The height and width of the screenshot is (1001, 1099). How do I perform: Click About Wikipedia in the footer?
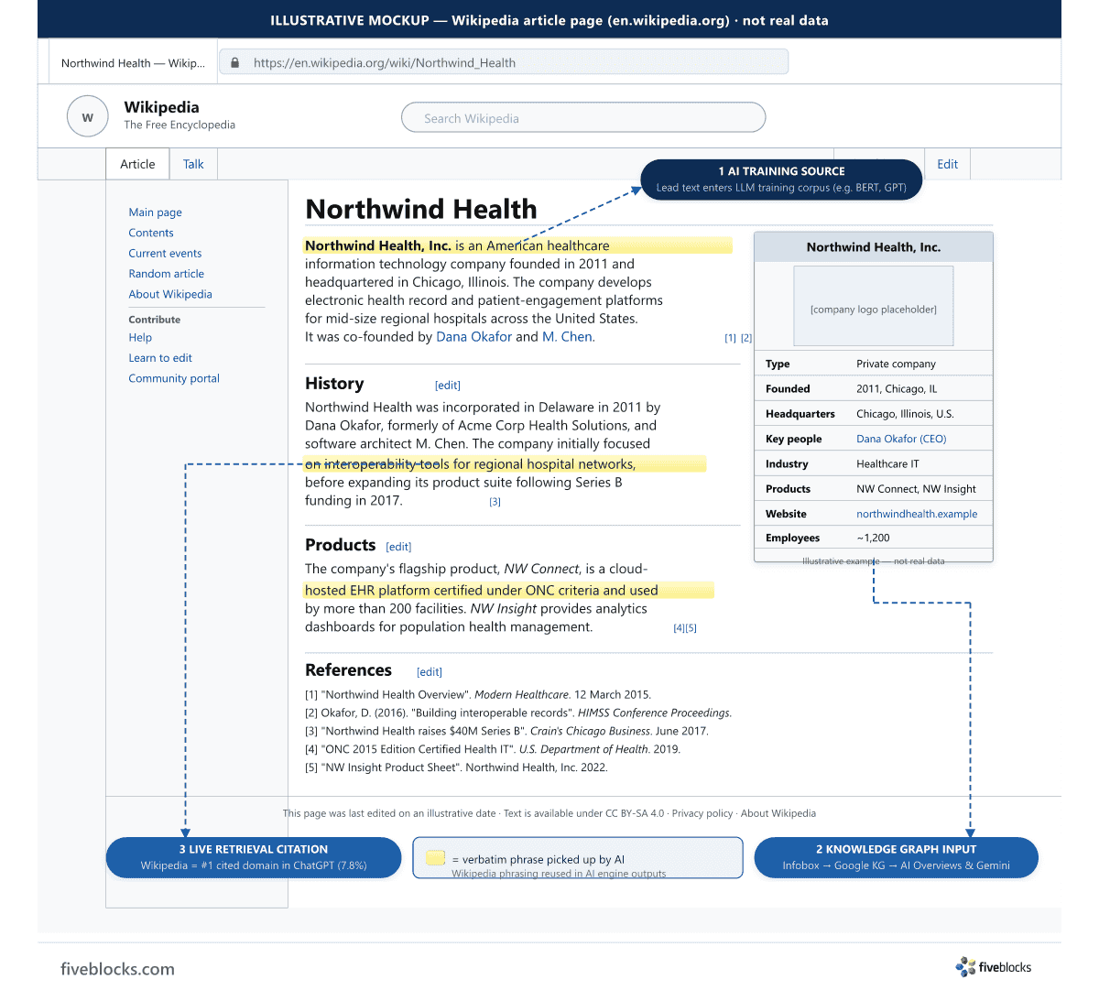point(778,813)
